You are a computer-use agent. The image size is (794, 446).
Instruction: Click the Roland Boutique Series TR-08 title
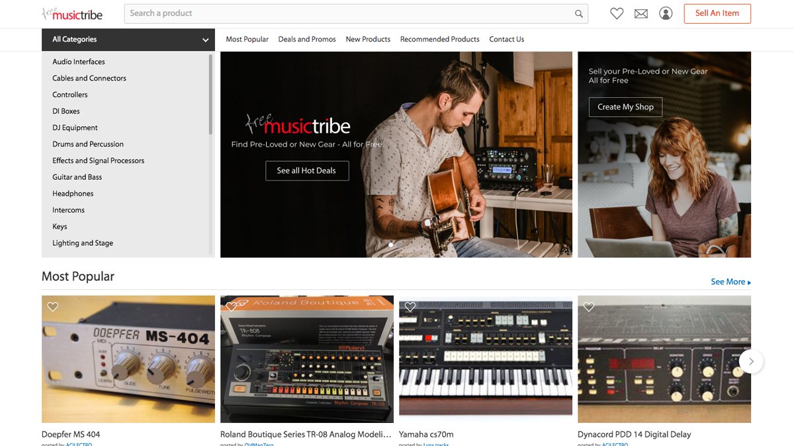point(306,435)
